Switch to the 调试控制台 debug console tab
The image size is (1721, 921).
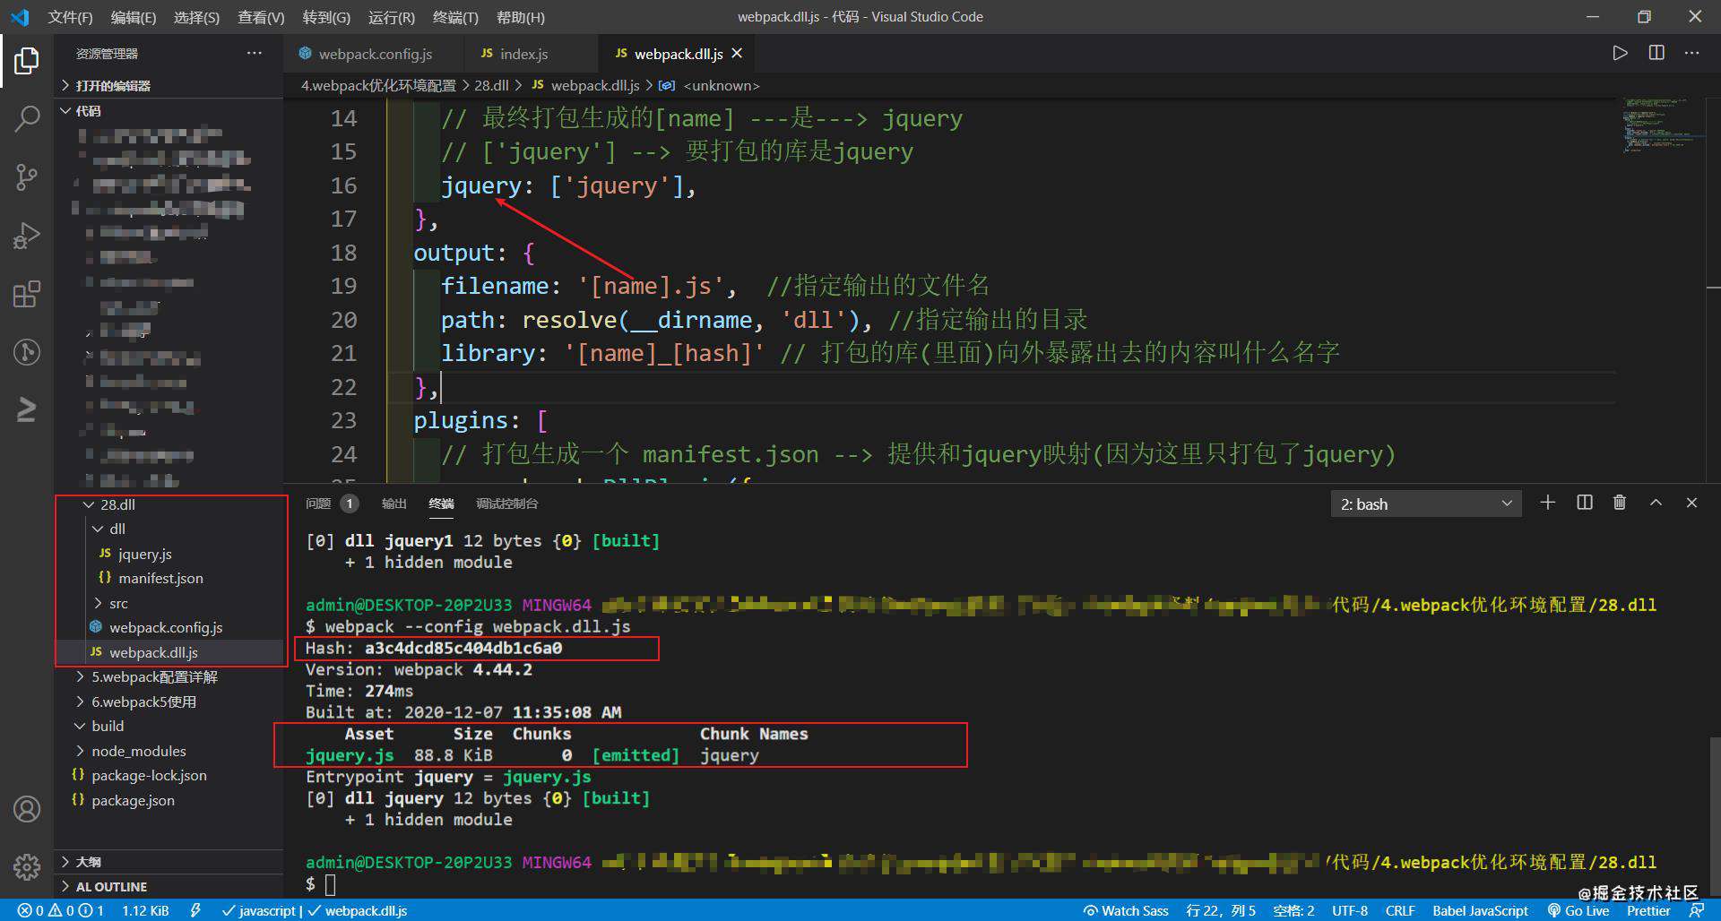point(506,504)
